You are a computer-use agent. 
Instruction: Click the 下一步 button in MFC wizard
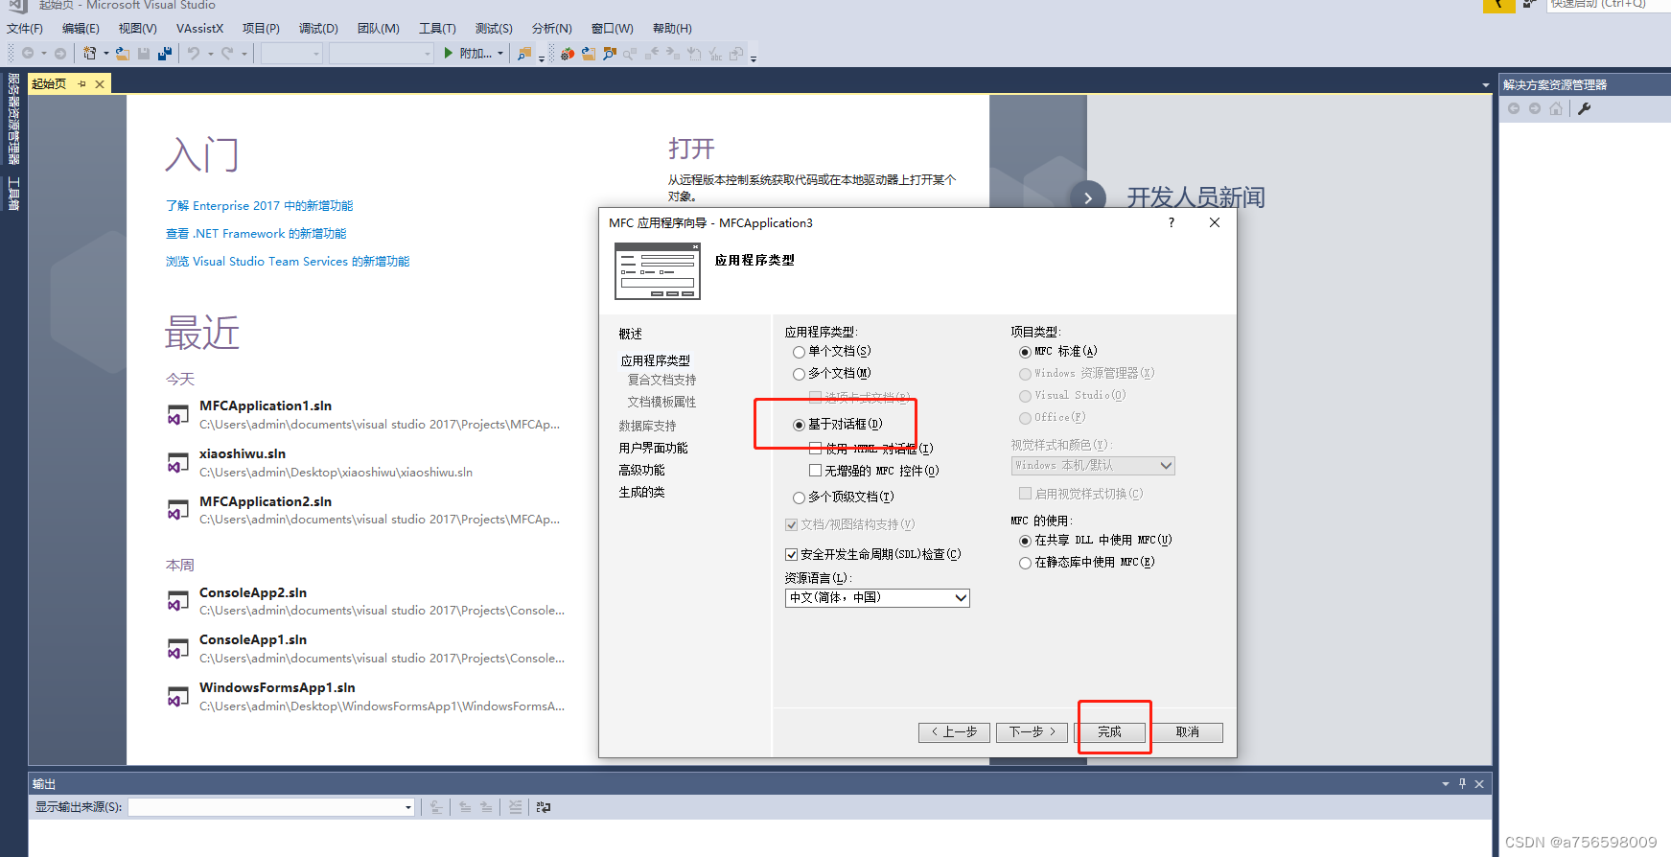tap(1032, 732)
